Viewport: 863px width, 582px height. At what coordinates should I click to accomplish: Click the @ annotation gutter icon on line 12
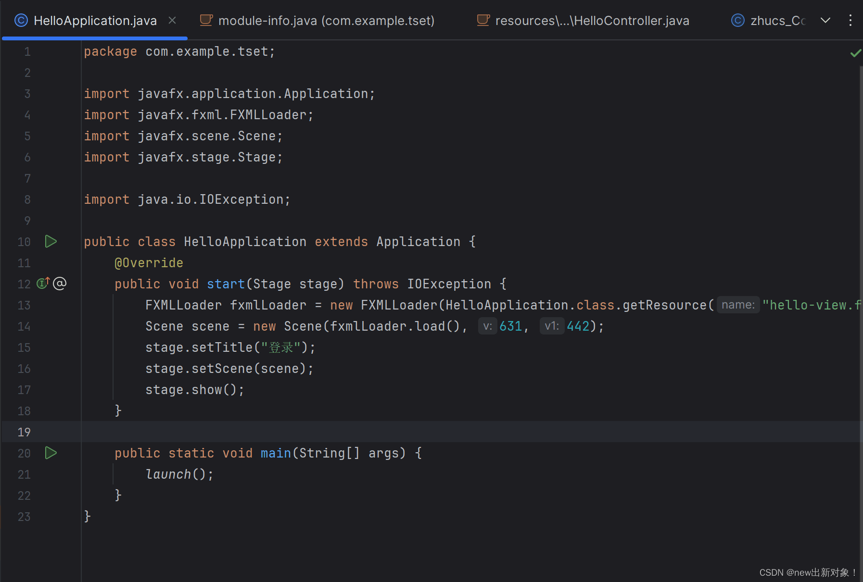(x=60, y=284)
